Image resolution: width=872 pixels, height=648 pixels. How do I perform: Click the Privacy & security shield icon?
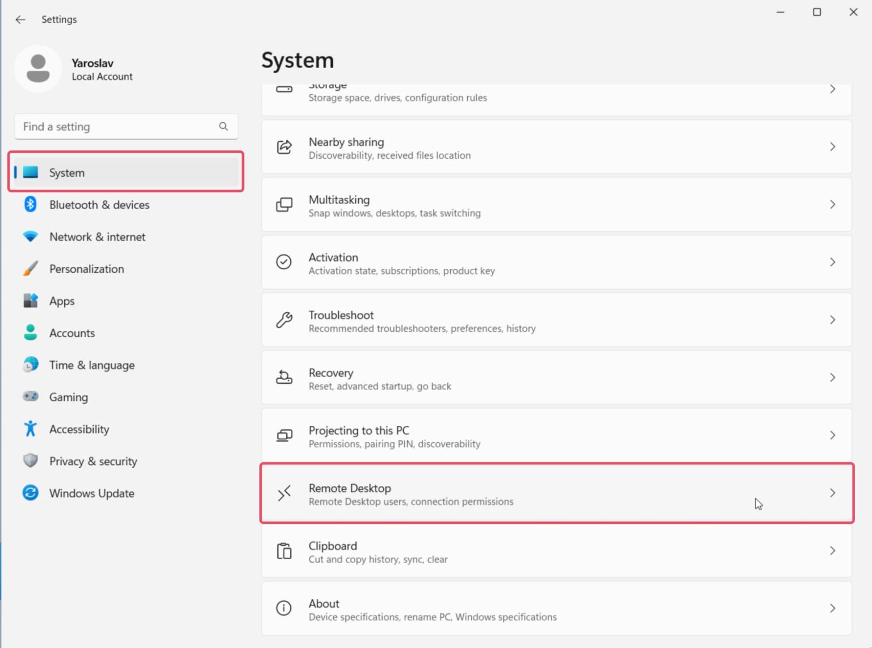pos(31,461)
